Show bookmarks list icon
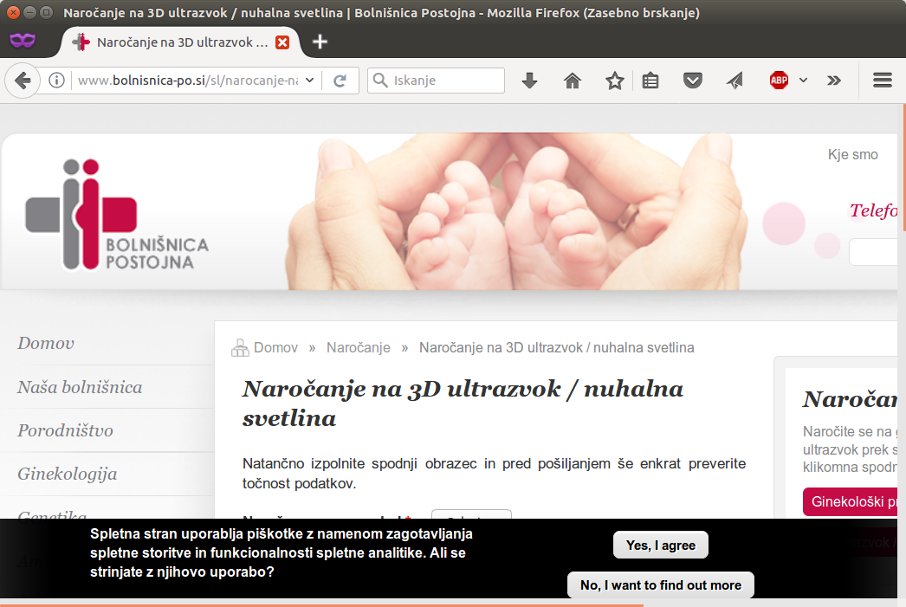 pyautogui.click(x=650, y=81)
